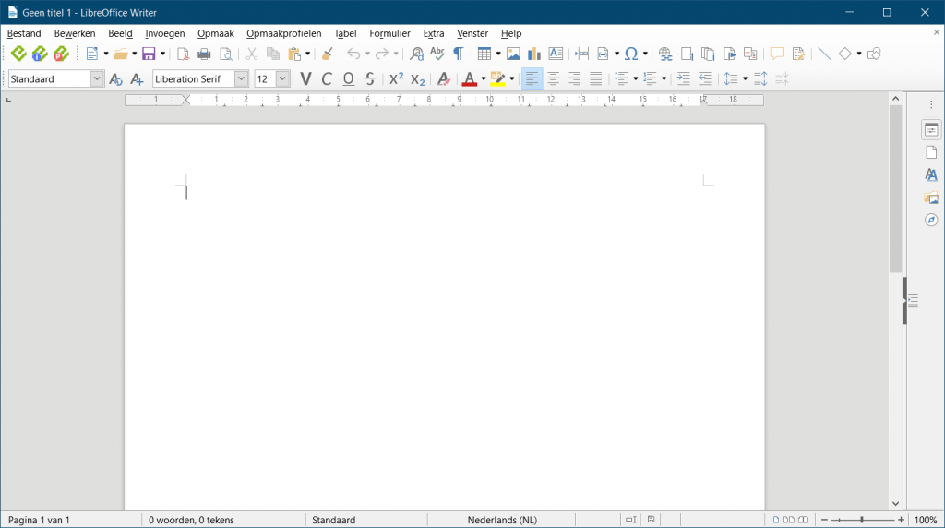Toggle bold (V) formatting
The image size is (945, 528).
point(305,79)
